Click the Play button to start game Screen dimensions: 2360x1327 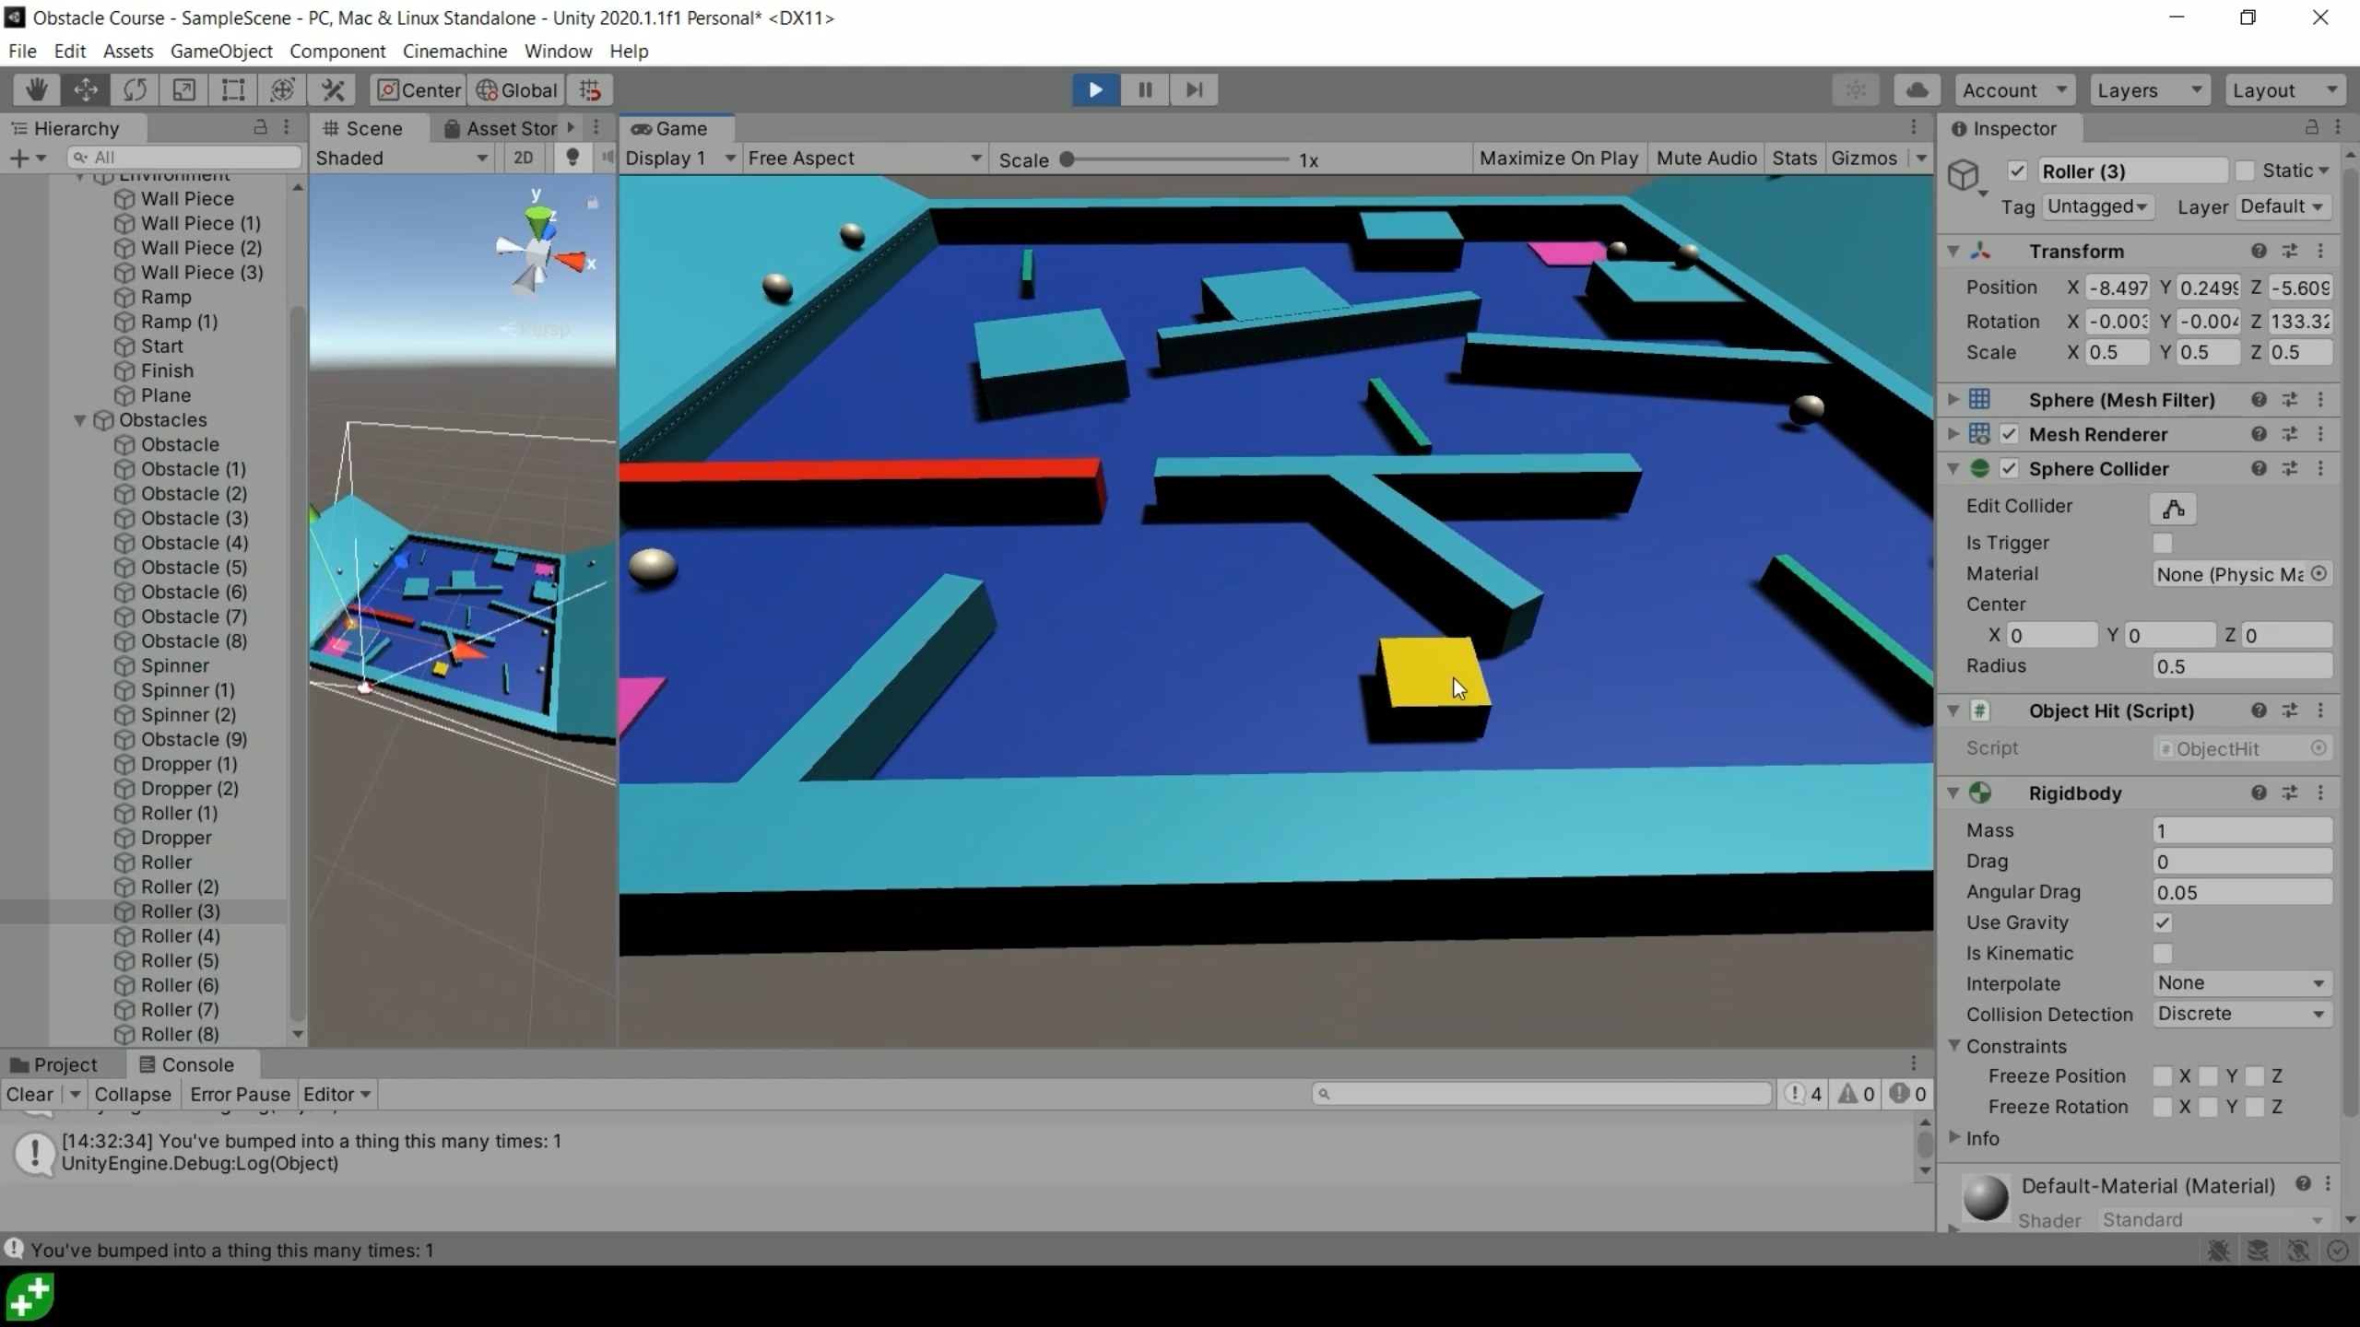pos(1096,89)
